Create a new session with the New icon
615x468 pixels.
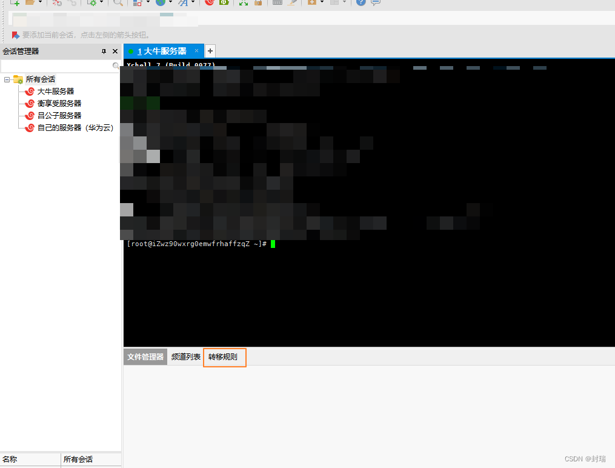coord(13,4)
